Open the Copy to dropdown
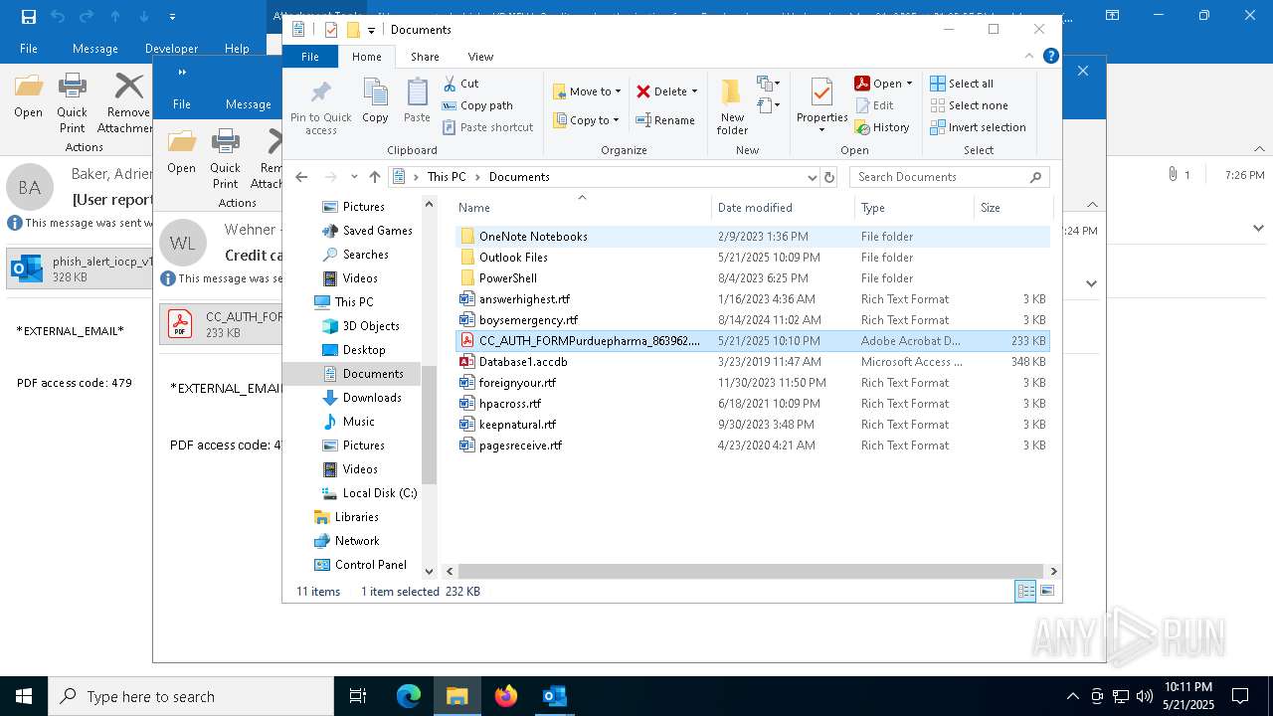 pos(587,120)
